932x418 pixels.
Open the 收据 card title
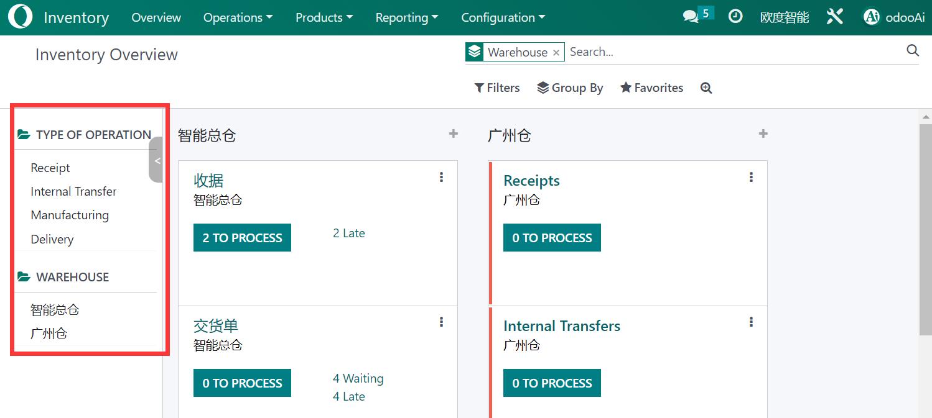(x=208, y=181)
